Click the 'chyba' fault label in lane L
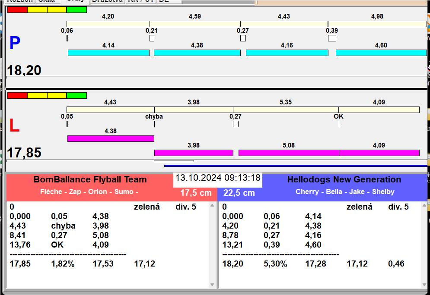Image resolution: width=430 pixels, height=295 pixels. point(154,116)
